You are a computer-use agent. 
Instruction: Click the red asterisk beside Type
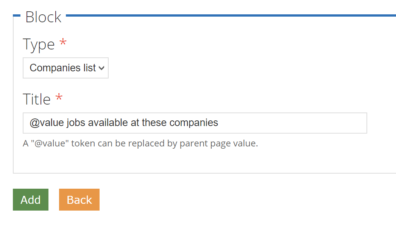pyautogui.click(x=63, y=43)
